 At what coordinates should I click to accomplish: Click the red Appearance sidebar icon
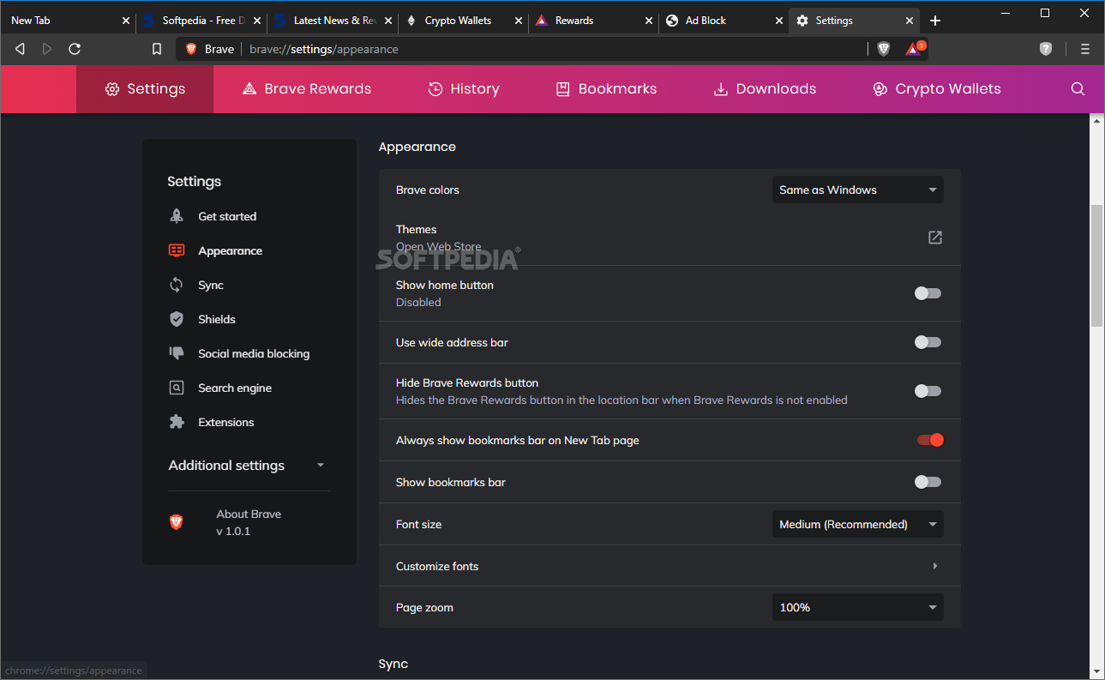[x=177, y=250]
